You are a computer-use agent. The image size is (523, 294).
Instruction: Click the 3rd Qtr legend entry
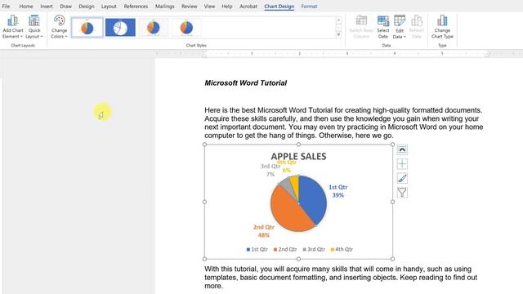(314, 249)
